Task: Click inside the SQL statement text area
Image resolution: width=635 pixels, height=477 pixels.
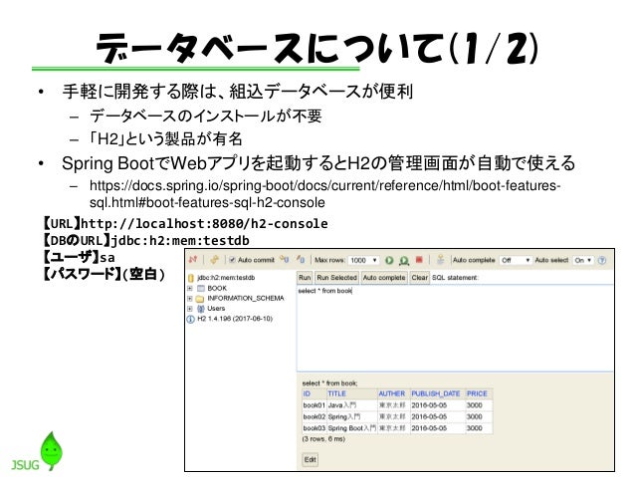Action: [455, 328]
